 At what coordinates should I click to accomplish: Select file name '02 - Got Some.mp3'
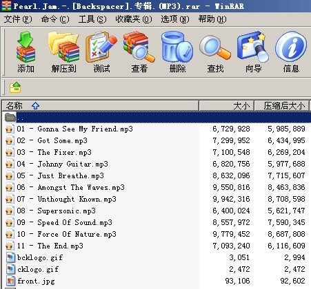pos(52,140)
